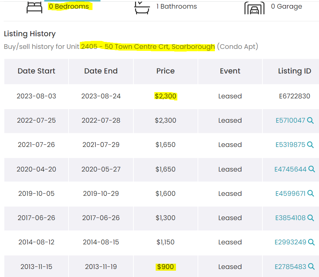Click the Listing History heading

click(x=30, y=34)
